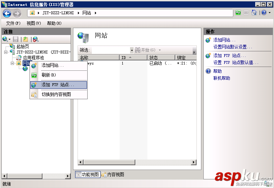Click the 筛选 filter input field
Viewport: 274px width, 188px height.
click(x=111, y=50)
